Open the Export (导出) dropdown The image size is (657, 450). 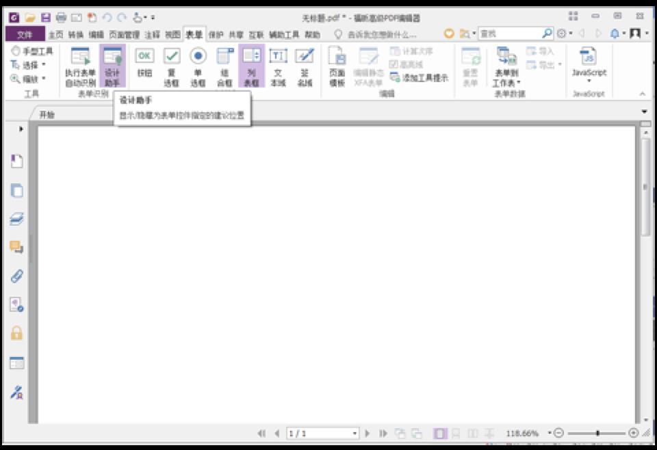pos(543,65)
